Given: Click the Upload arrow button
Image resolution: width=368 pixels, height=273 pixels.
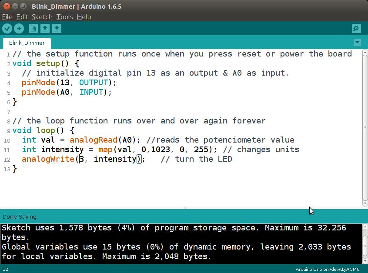Looking at the screenshot, I should (19, 29).
